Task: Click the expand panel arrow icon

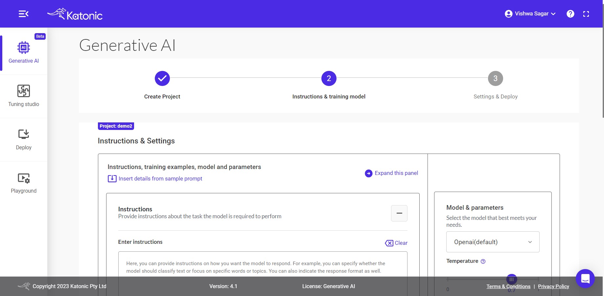Action: pos(369,173)
